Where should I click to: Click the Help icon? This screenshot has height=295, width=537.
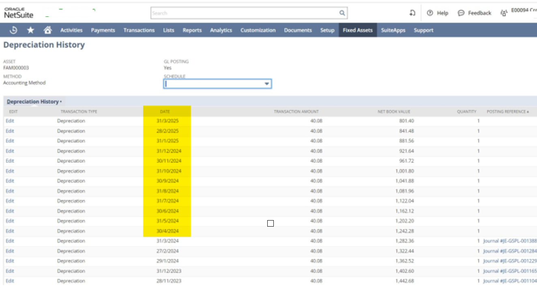(430, 13)
